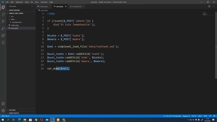Screen dimensions: 217x122
Task: Click the 'Et tule lomakkeelta!' string
Action: (76, 25)
